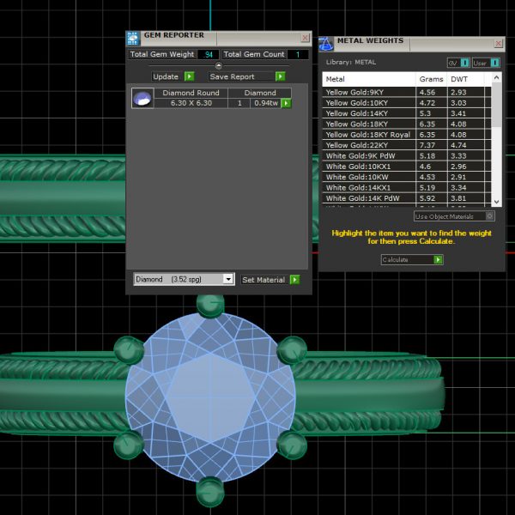
Task: Click the Gem Reporter panel icon
Action: click(x=133, y=38)
